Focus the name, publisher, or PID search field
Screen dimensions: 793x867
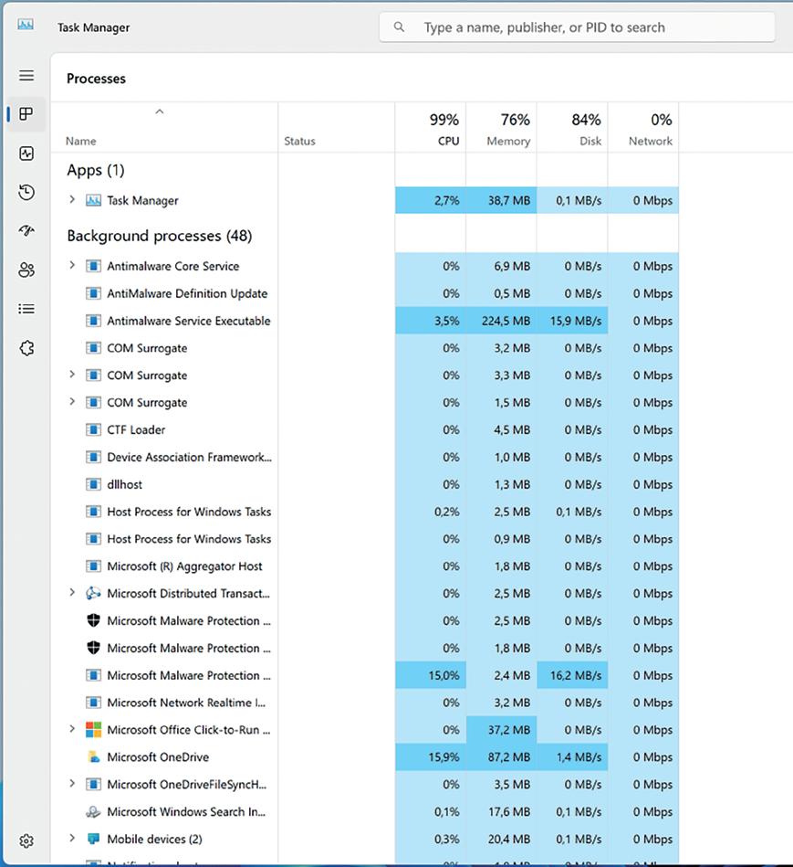point(577,27)
